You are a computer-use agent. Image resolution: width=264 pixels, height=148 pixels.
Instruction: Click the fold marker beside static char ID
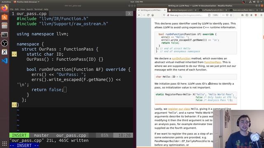tap(14, 54)
